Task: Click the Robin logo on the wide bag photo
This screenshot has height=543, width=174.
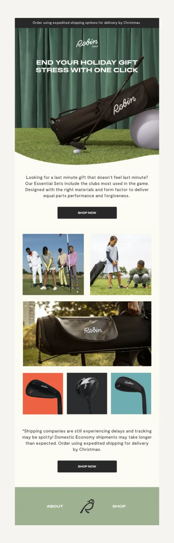Action: coord(93,330)
